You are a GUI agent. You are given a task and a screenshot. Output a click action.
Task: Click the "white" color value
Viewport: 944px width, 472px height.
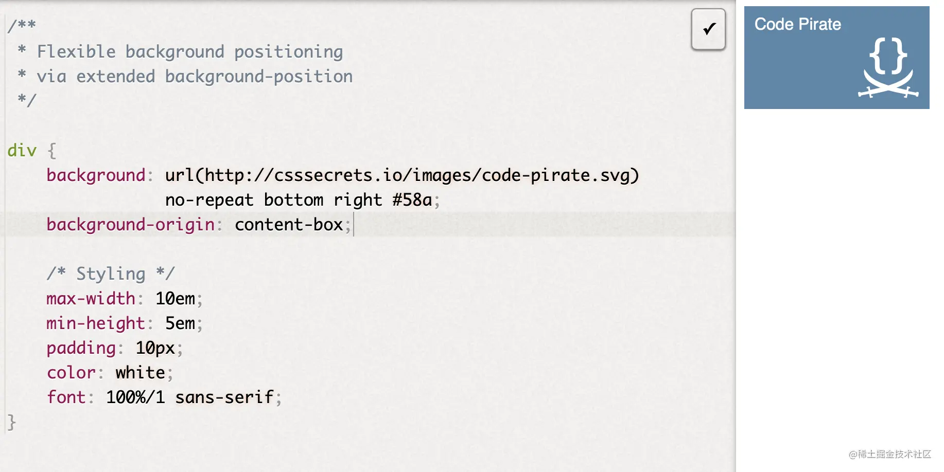point(140,373)
